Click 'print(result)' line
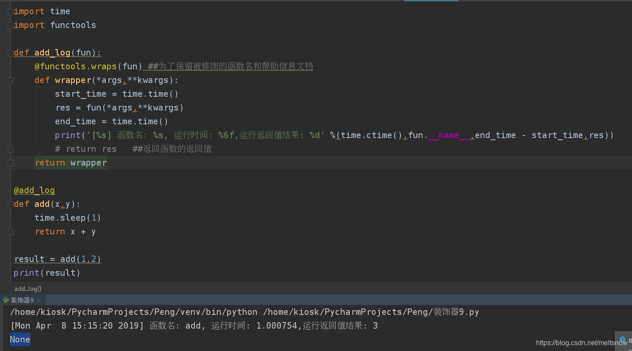 point(47,273)
